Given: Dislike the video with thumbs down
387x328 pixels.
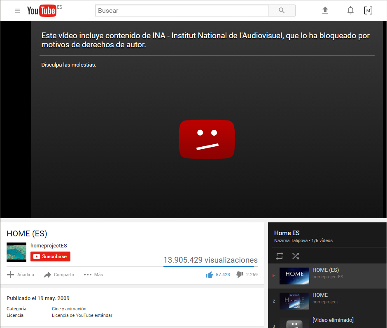Looking at the screenshot, I should (x=240, y=275).
